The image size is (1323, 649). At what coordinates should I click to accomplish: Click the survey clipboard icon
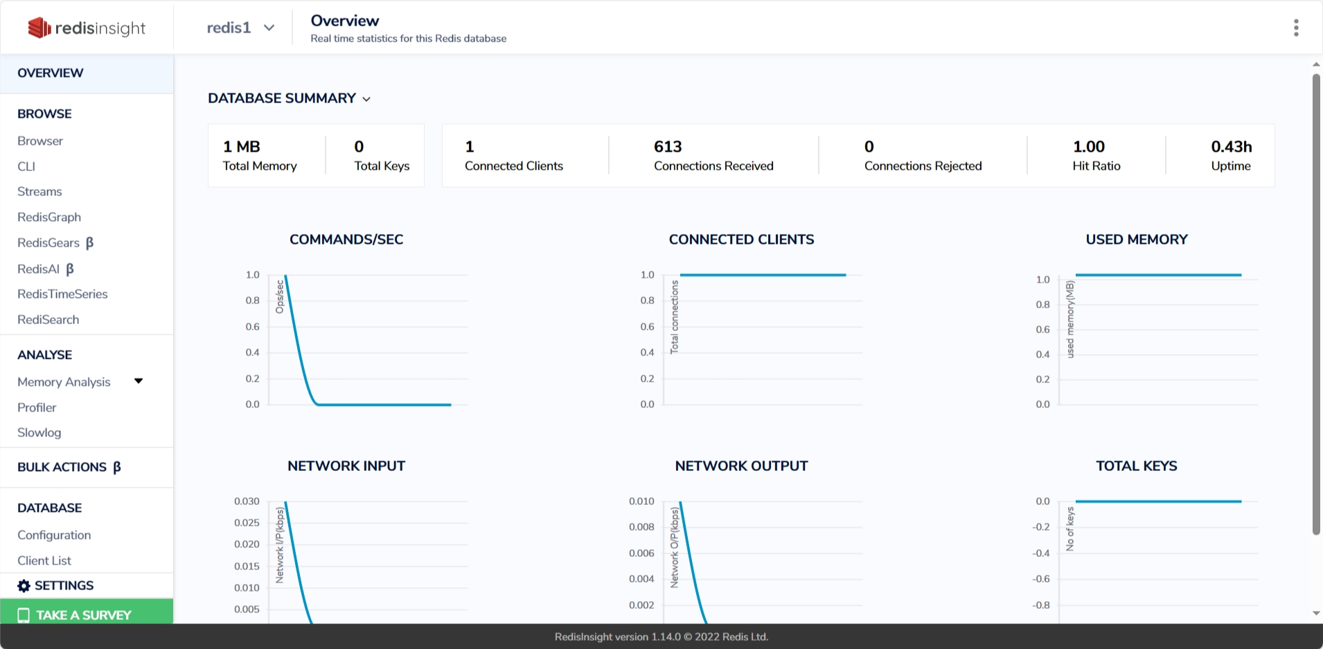pos(24,615)
